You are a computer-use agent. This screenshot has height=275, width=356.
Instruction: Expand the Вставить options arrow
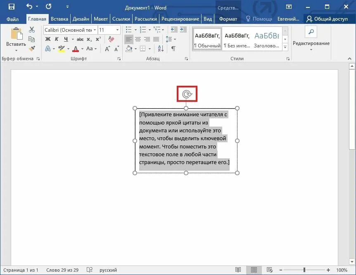(x=16, y=50)
